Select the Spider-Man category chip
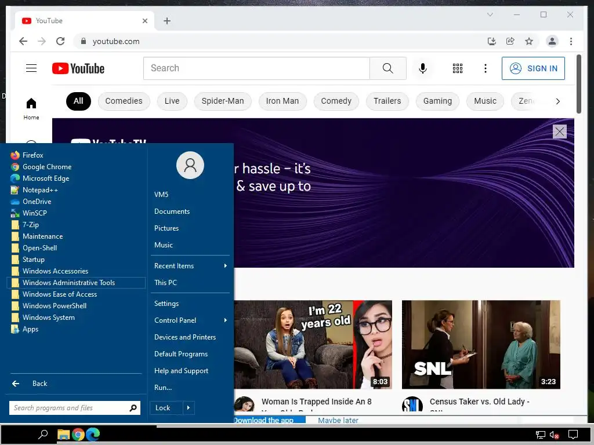Viewport: 594px width, 445px height. [x=223, y=101]
